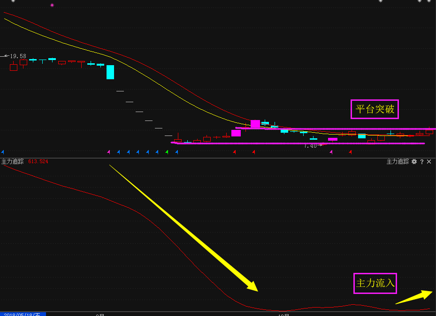Image resolution: width=436 pixels, height=316 pixels.
Task: Select the 主力追踪 label at panel left
Action: [13, 161]
